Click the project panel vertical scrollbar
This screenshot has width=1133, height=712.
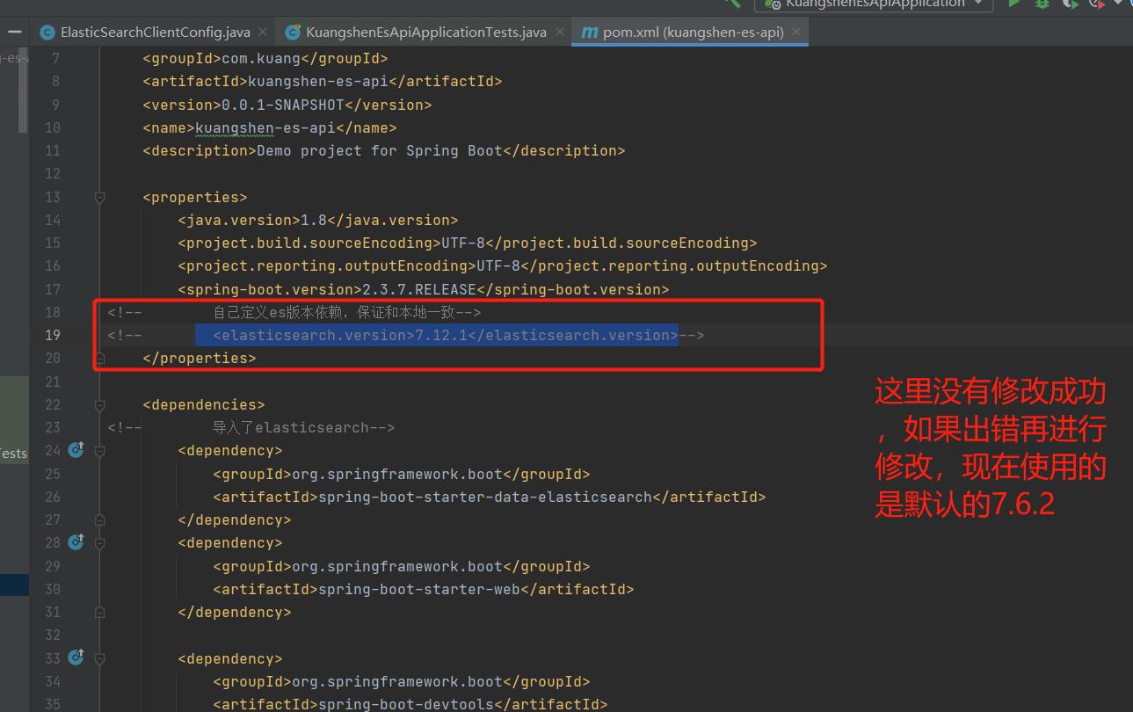[x=24, y=90]
